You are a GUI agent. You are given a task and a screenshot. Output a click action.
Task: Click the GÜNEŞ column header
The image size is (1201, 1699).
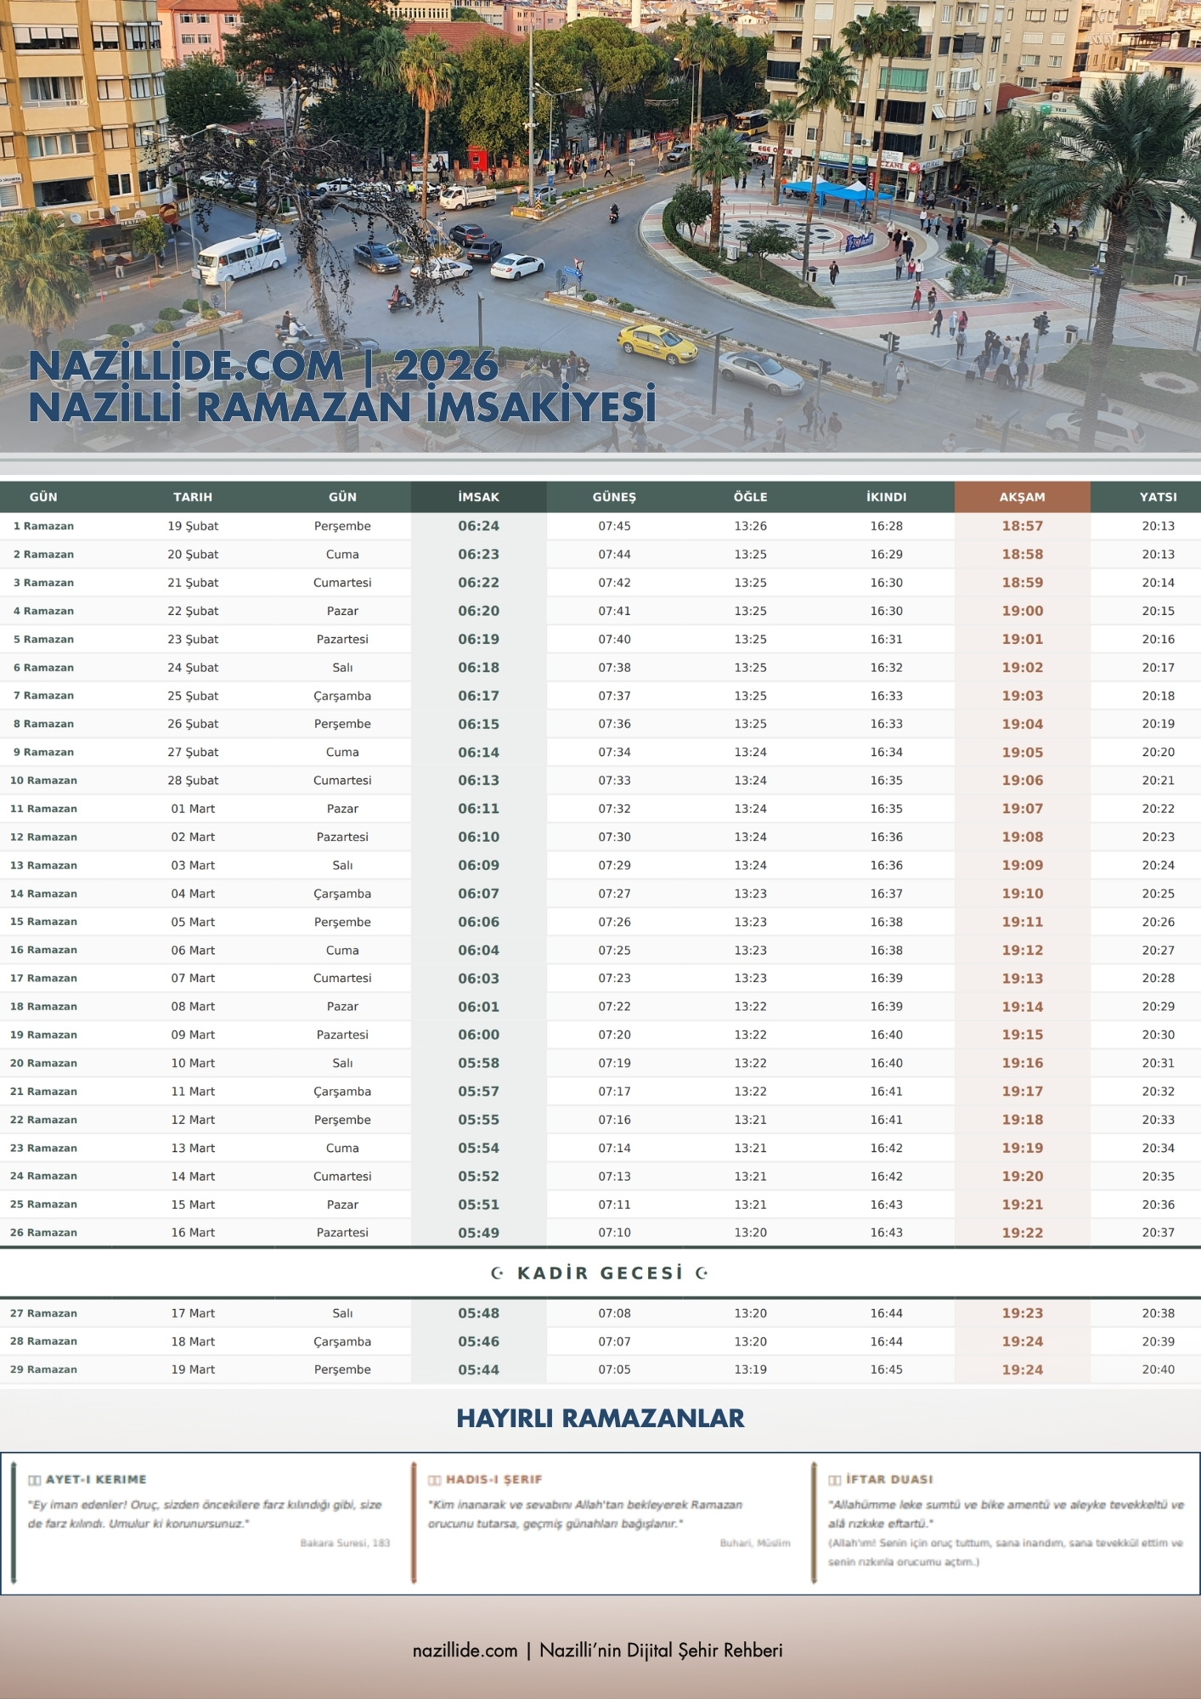614,497
